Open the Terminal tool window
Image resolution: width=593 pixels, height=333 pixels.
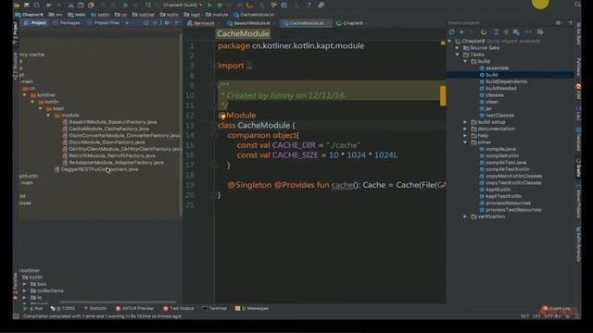(x=214, y=308)
